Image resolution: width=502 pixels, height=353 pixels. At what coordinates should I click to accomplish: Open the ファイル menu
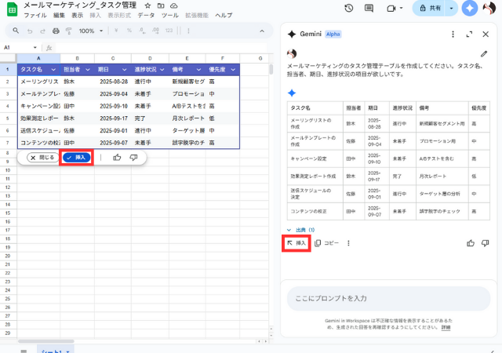(35, 16)
